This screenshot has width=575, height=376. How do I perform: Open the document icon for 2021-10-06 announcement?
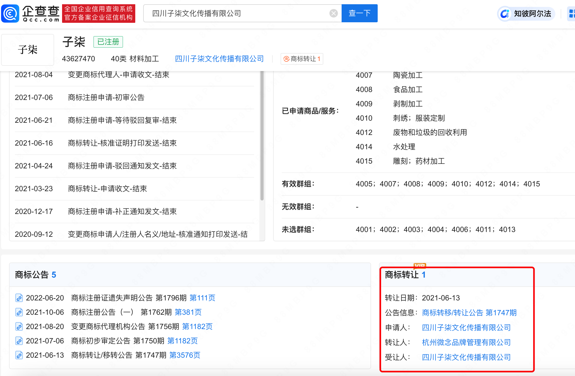19,312
